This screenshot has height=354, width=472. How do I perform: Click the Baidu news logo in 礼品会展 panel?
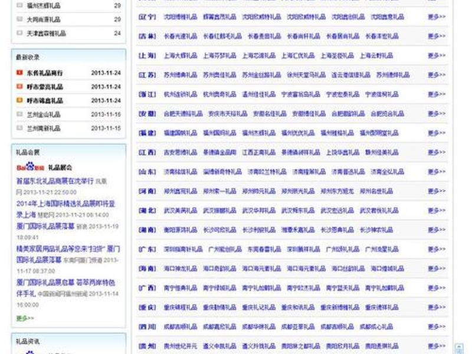(31, 167)
